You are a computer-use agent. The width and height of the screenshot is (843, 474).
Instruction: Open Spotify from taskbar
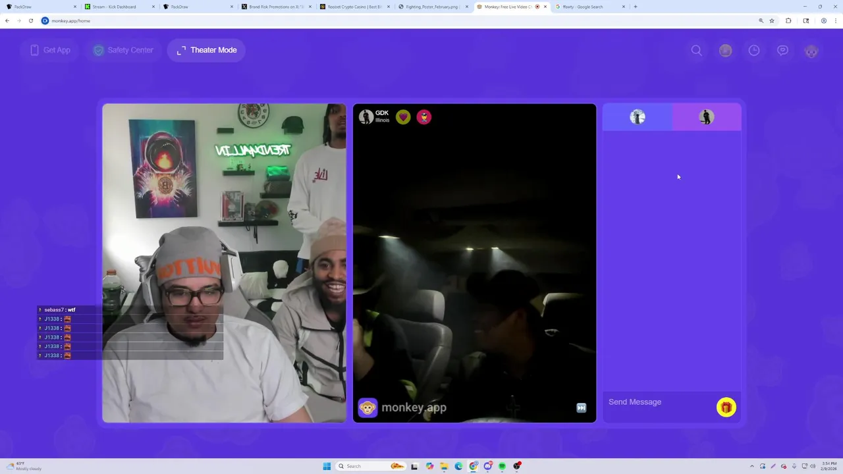(502, 466)
